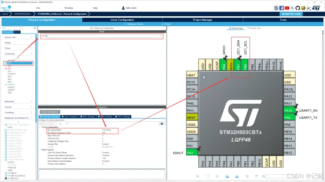
Task: Click the zoom-in magnifier below the chip
Action: 198,176
